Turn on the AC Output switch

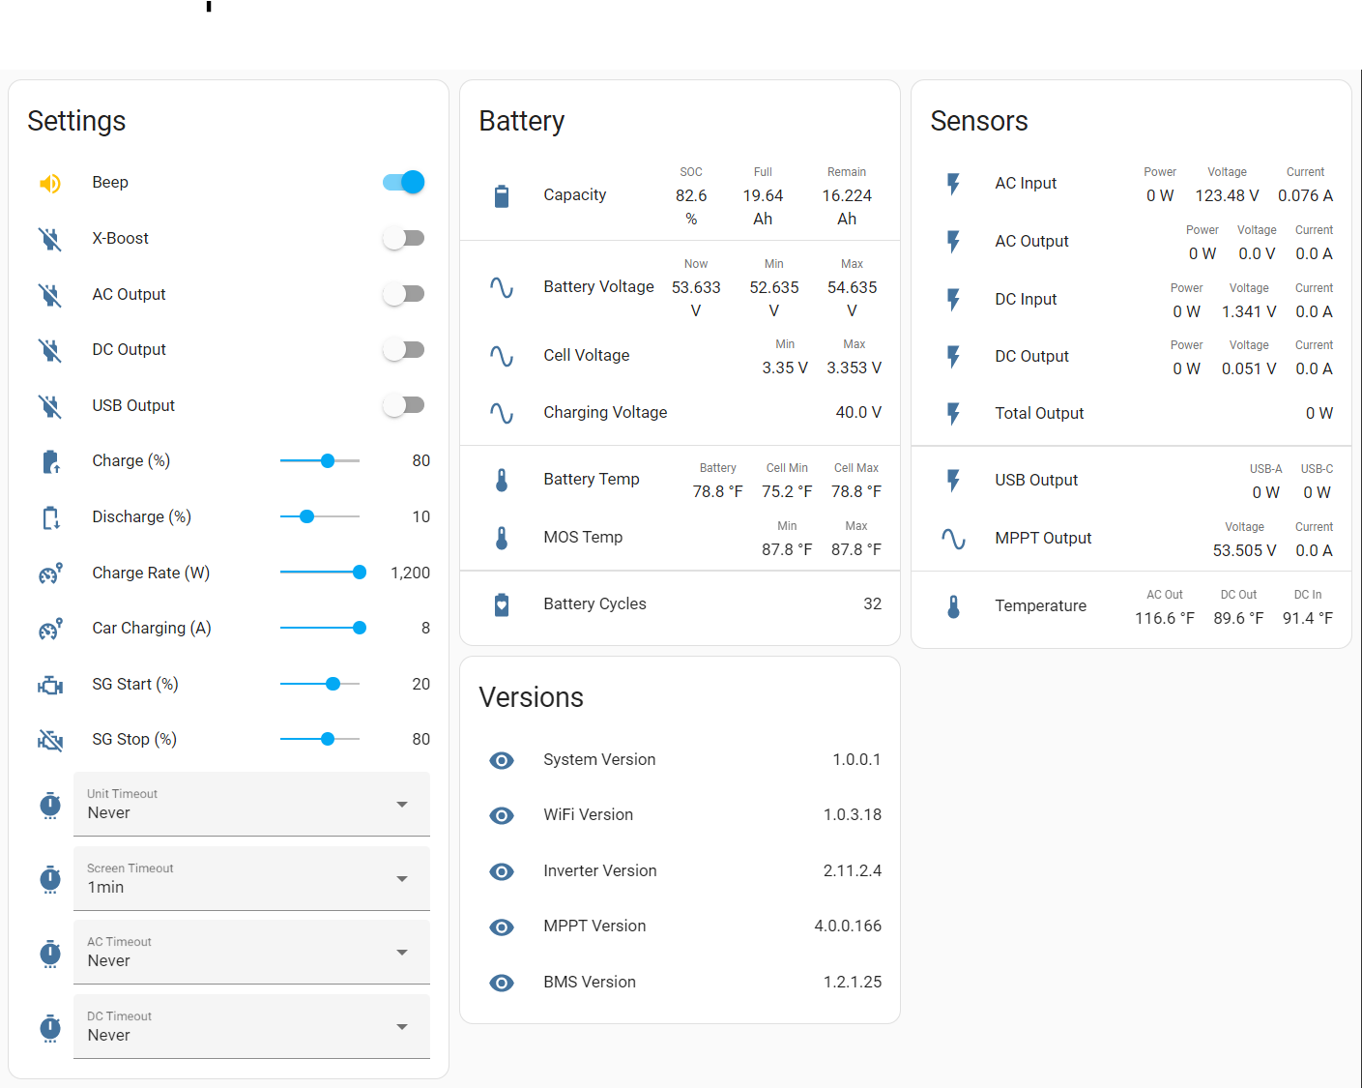point(403,294)
